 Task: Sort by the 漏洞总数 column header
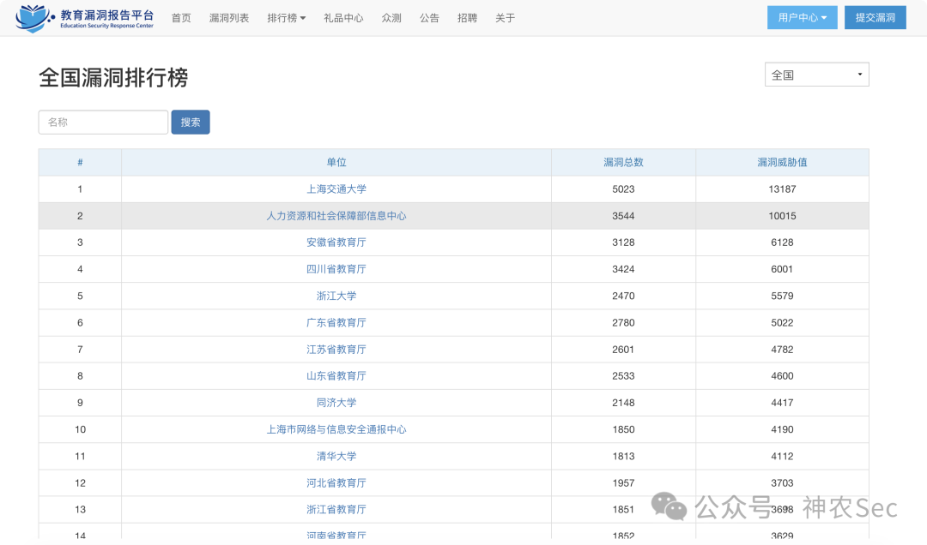pyautogui.click(x=622, y=162)
